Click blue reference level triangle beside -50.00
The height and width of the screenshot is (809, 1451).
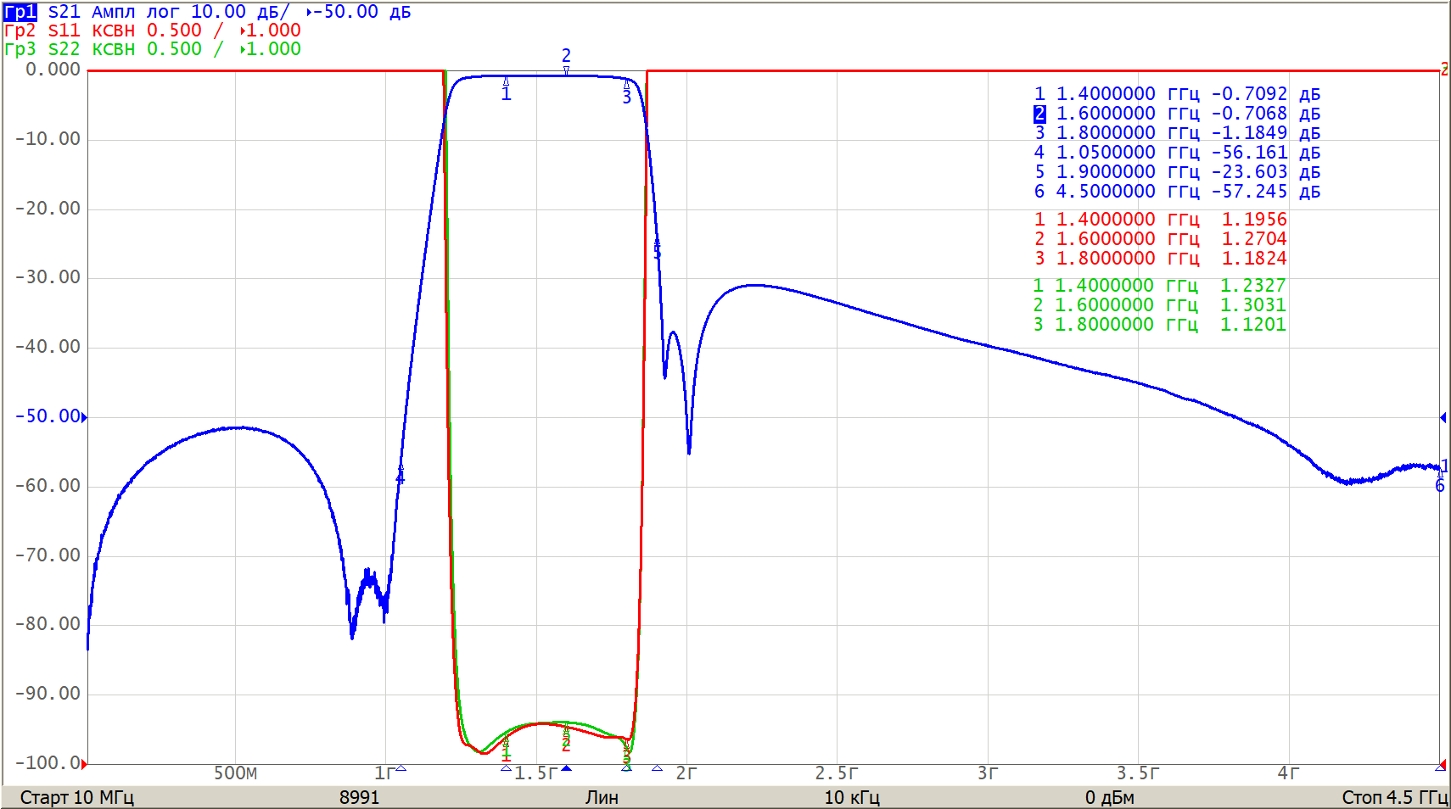pyautogui.click(x=84, y=416)
